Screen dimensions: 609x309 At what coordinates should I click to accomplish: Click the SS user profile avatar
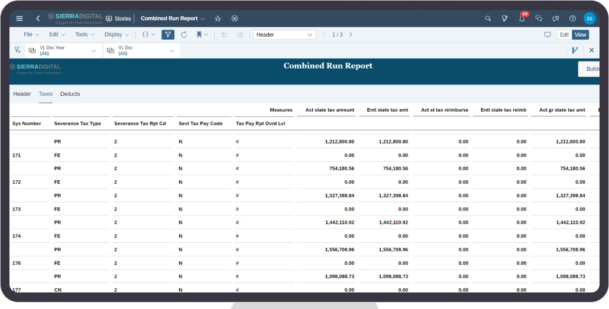click(589, 18)
